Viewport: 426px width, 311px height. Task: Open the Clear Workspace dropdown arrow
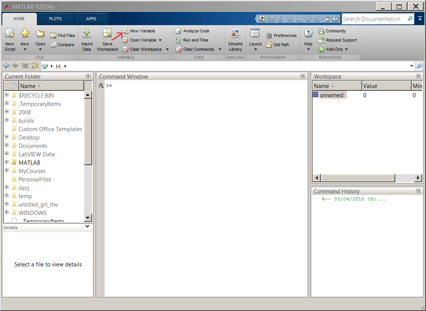tap(167, 49)
